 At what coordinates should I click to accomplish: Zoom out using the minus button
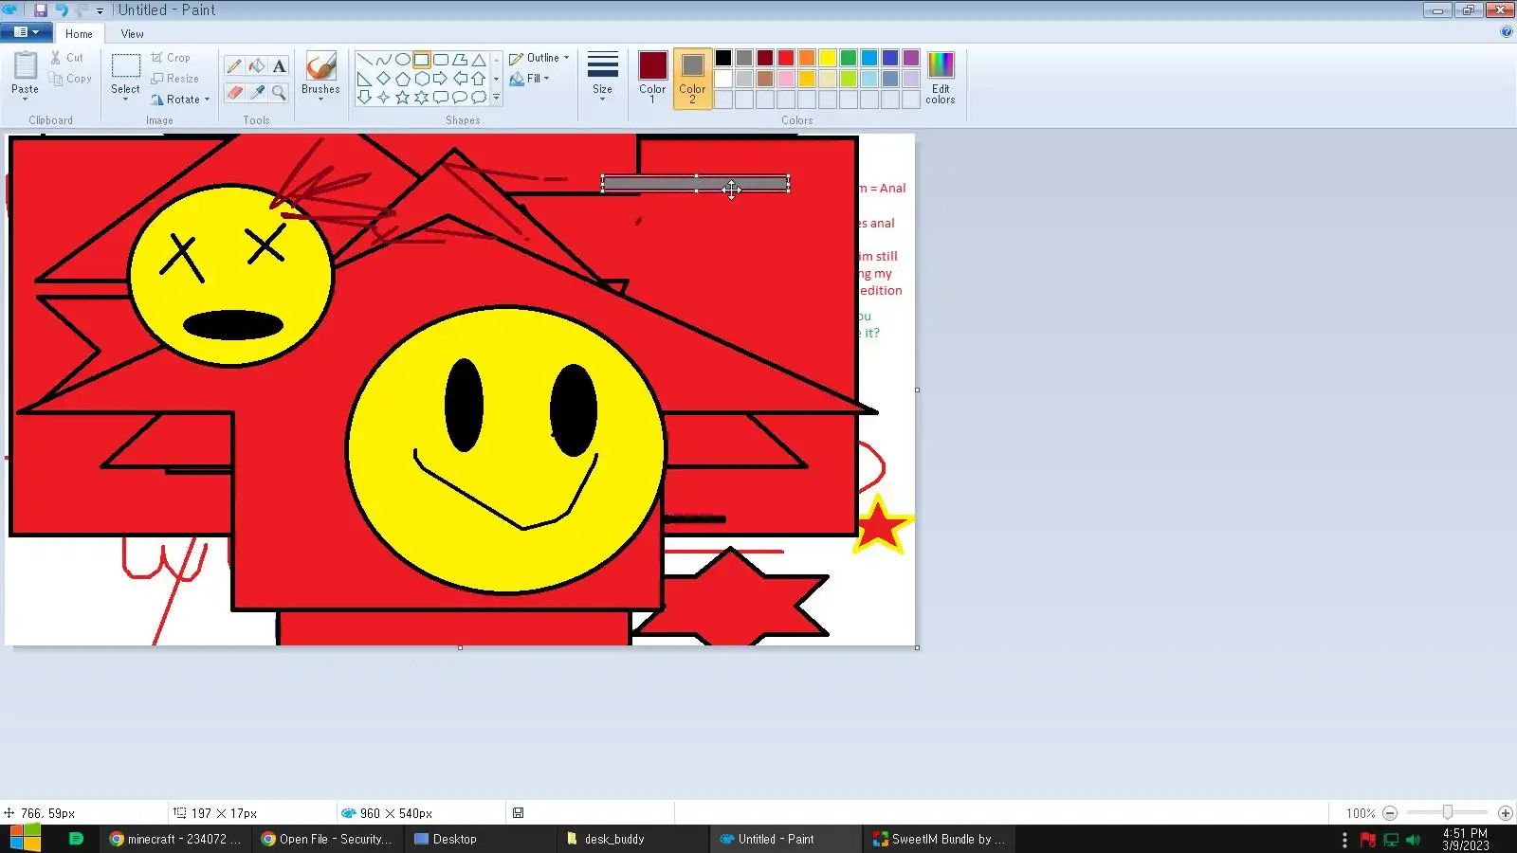click(x=1390, y=813)
